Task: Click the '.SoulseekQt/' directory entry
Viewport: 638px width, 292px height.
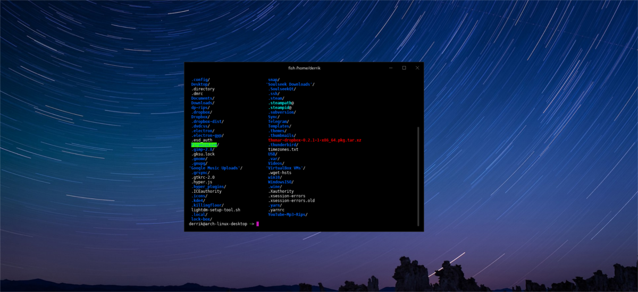Action: [281, 89]
